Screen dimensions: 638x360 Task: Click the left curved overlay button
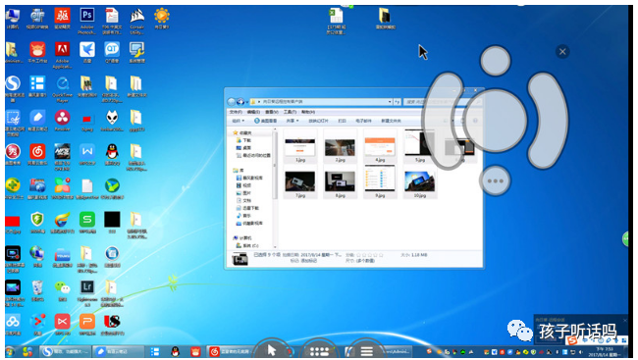444,121
